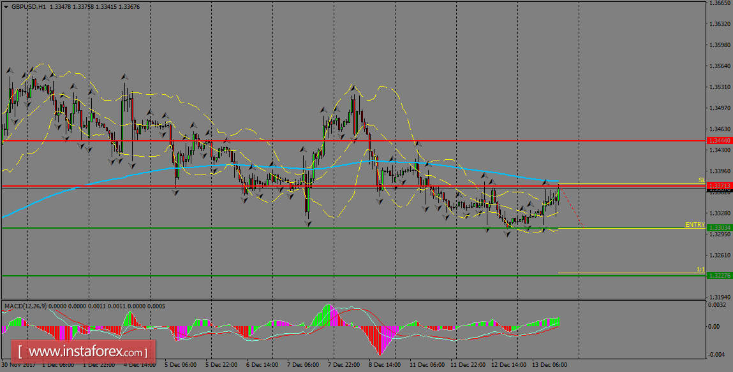Click the 13 Dec 06:00 time label
Screen dimensions: 733x372
coord(551,364)
